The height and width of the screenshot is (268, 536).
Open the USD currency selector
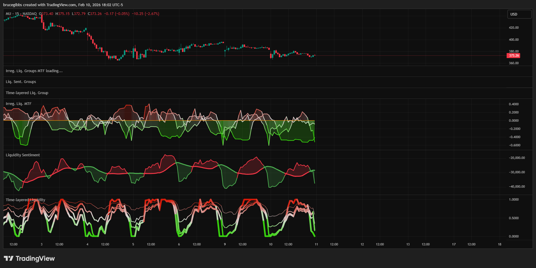point(519,14)
